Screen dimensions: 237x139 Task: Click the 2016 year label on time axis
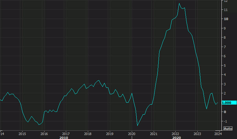[x=44, y=134]
